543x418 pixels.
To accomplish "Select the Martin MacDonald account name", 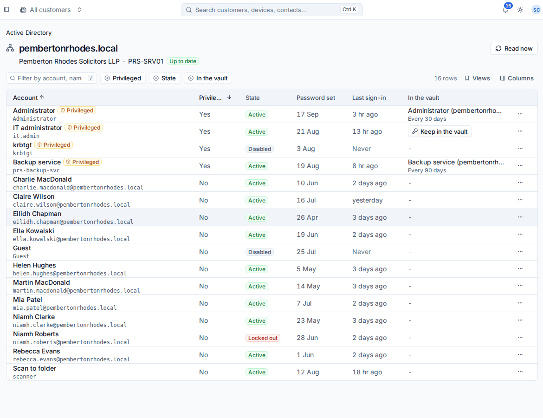I will (x=41, y=282).
